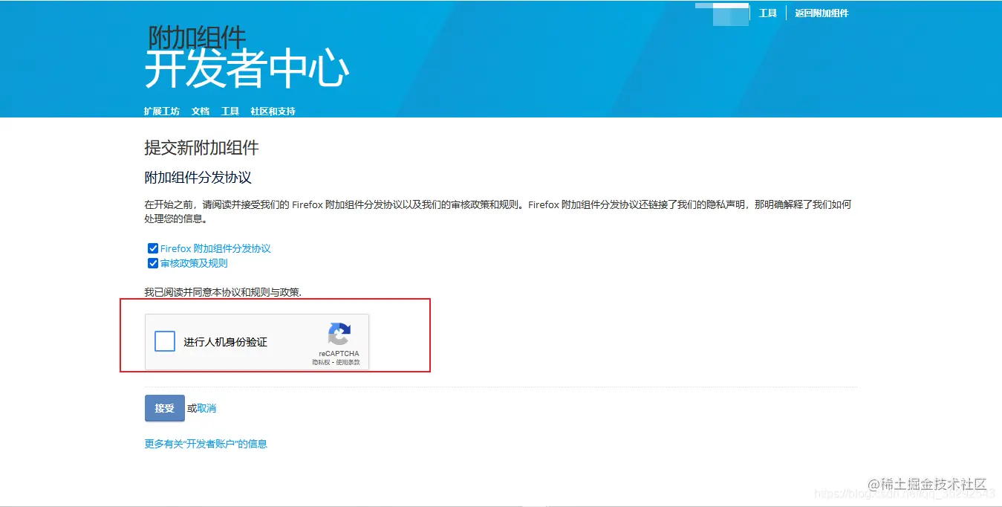Open 更多有关"开发者账户"的信息 link
This screenshot has height=507, width=1002.
click(x=206, y=444)
